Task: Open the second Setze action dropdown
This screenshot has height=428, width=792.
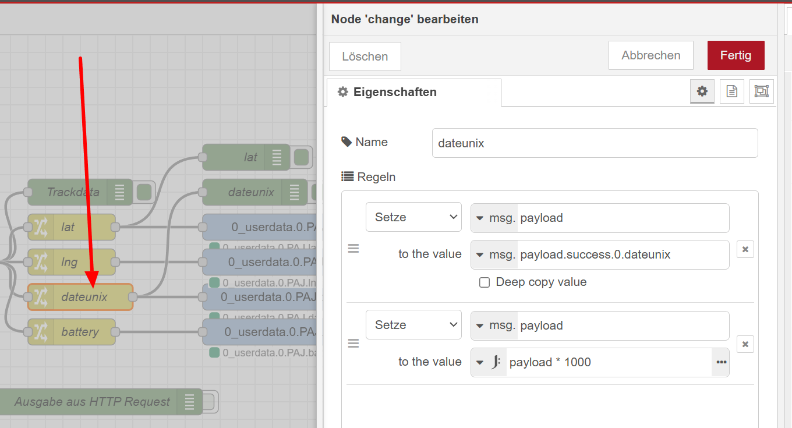Action: 413,325
